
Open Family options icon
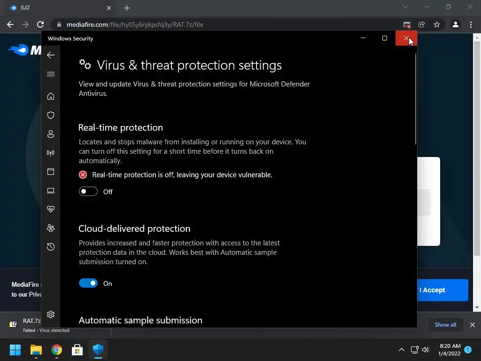(x=51, y=228)
